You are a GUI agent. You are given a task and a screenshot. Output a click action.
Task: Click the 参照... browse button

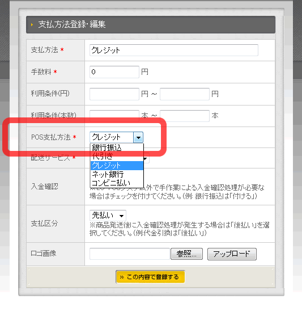(186, 254)
